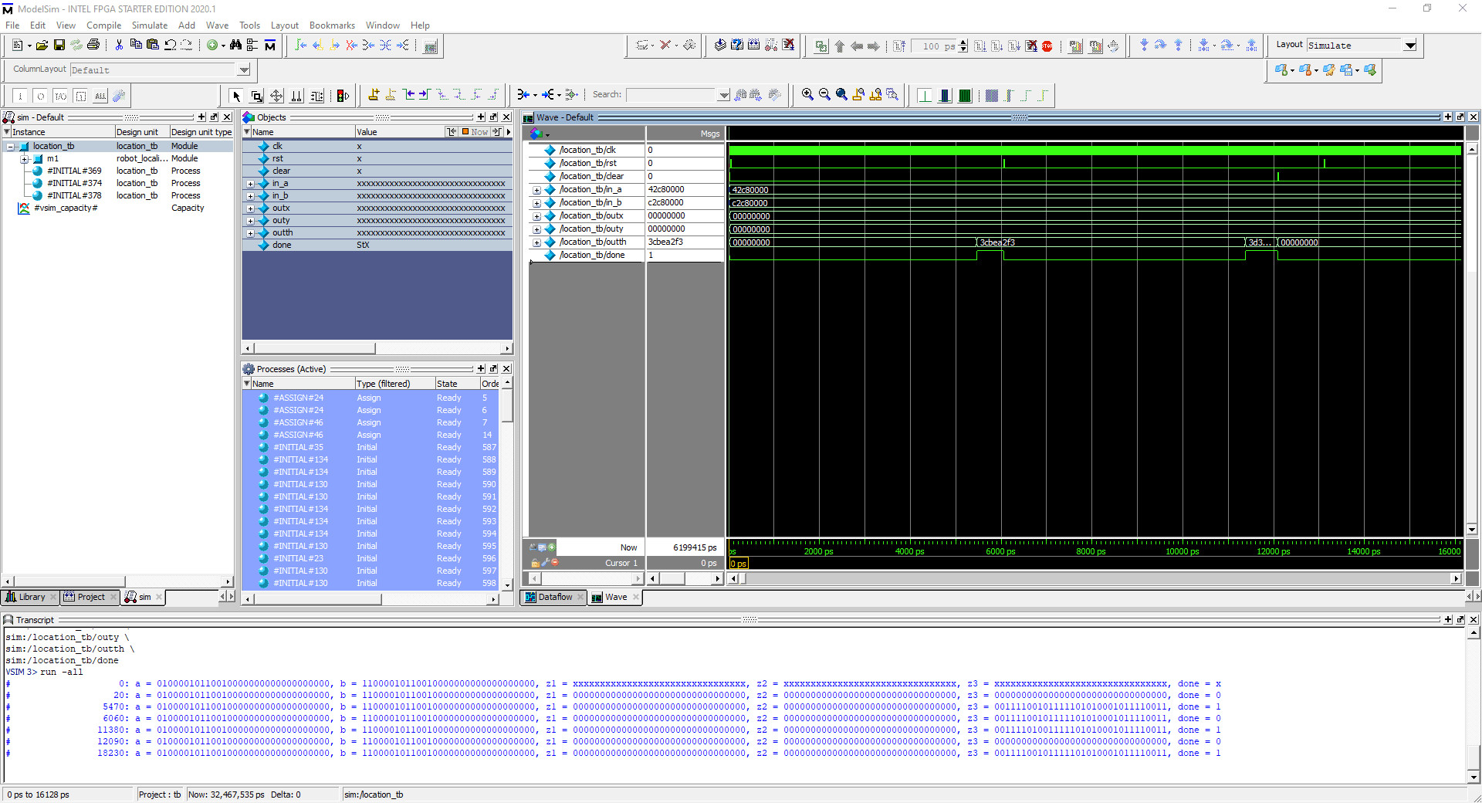
Task: Click the Objects panel horizontal scrollbar
Action: [377, 348]
